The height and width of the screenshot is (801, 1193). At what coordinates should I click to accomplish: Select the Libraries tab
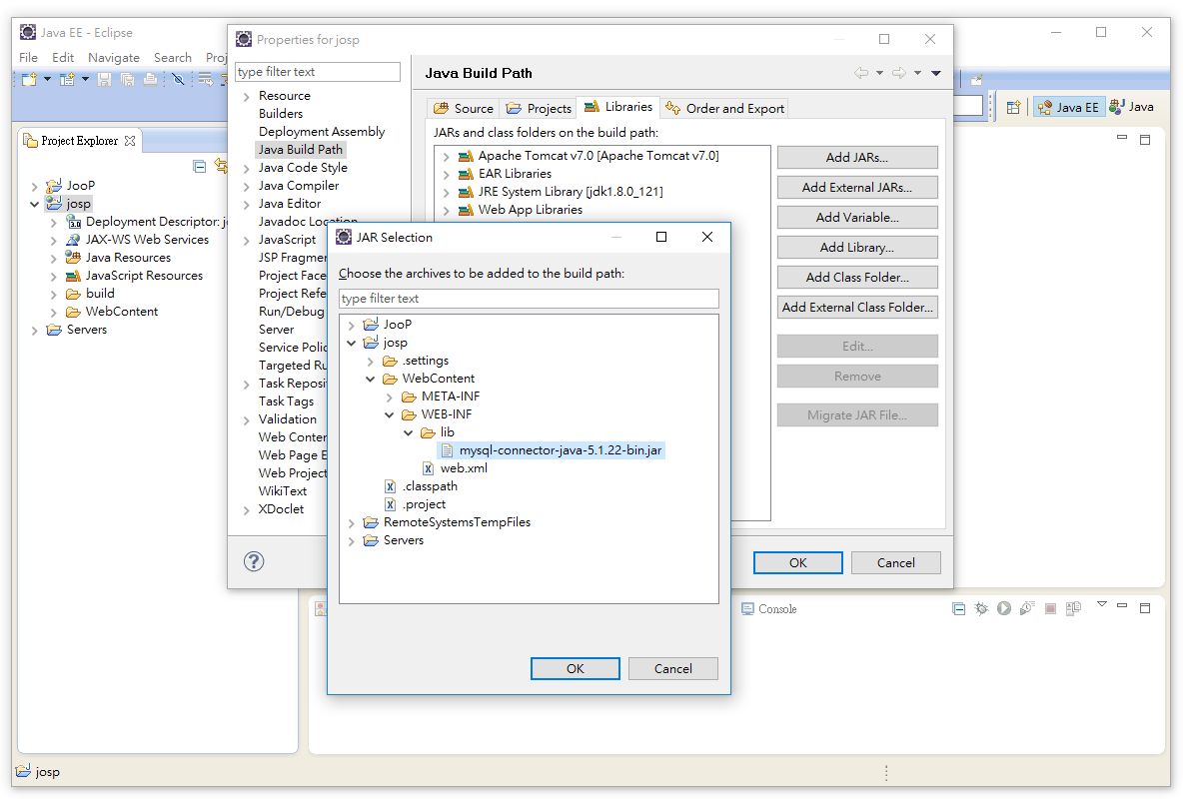[617, 107]
